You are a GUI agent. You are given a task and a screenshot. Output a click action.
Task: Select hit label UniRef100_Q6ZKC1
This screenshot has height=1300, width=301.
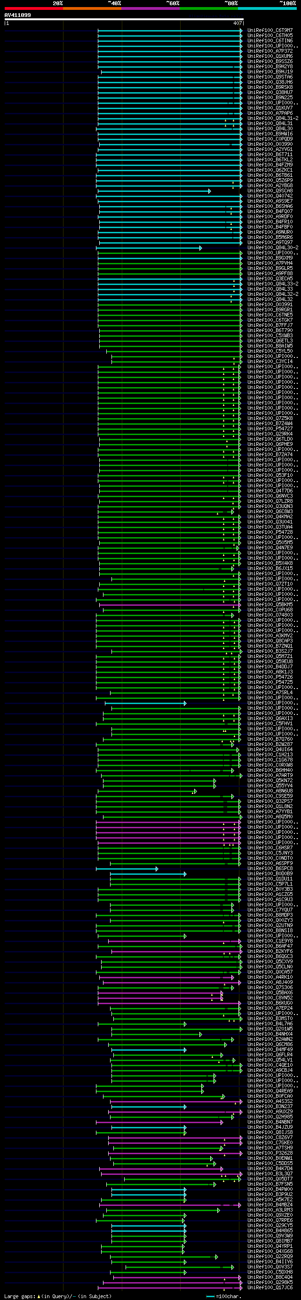269,170
